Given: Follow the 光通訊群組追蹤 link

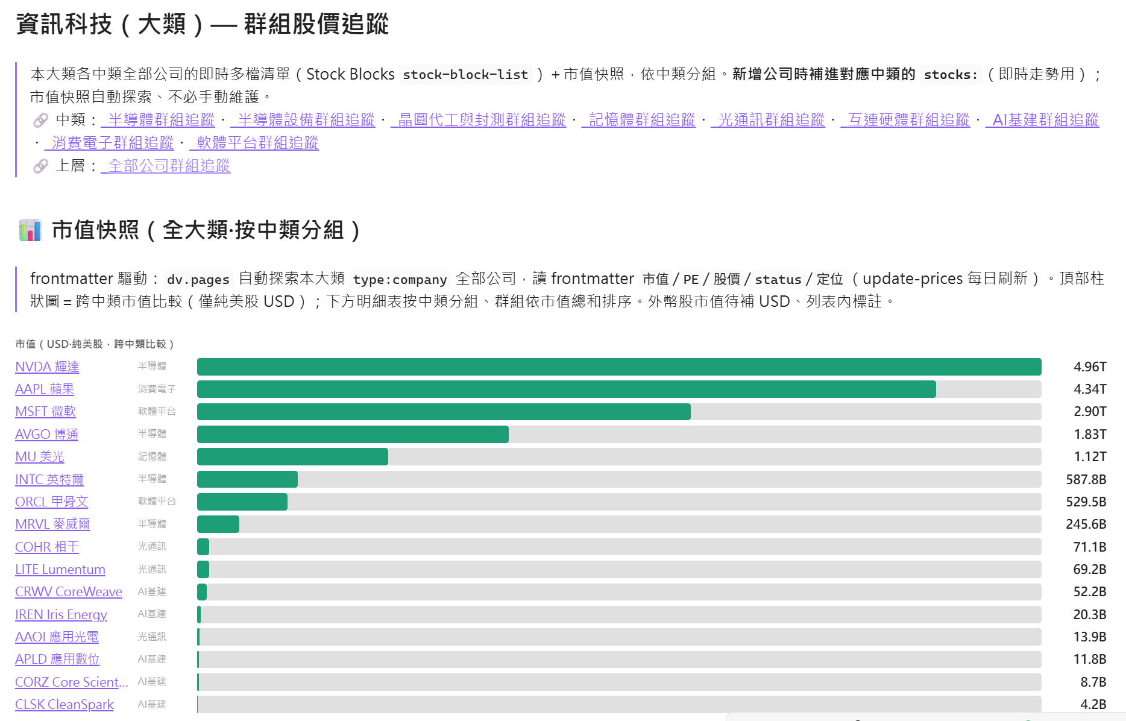Looking at the screenshot, I should [768, 120].
